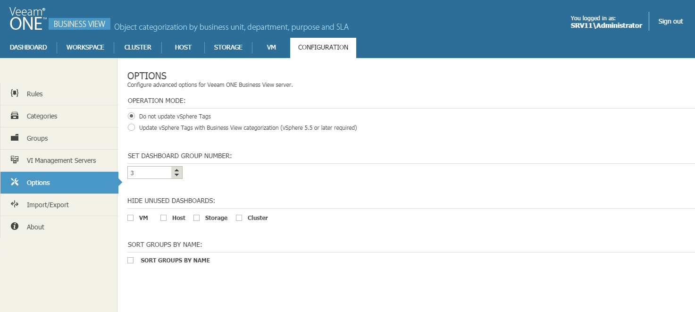Click the Categories icon in sidebar
This screenshot has width=695, height=312.
pos(15,116)
